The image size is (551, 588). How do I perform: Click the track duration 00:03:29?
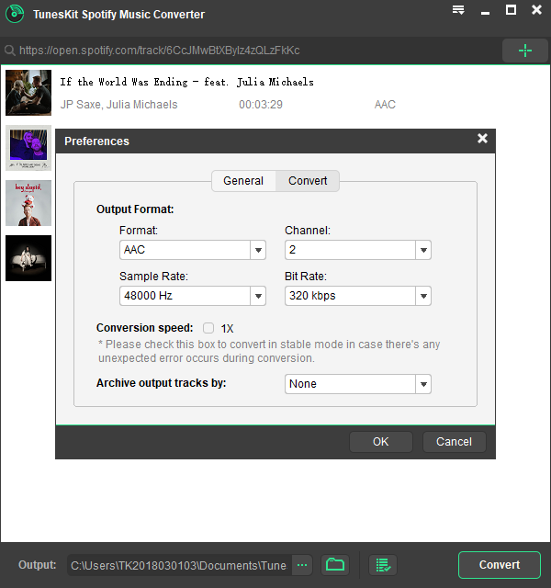point(261,104)
